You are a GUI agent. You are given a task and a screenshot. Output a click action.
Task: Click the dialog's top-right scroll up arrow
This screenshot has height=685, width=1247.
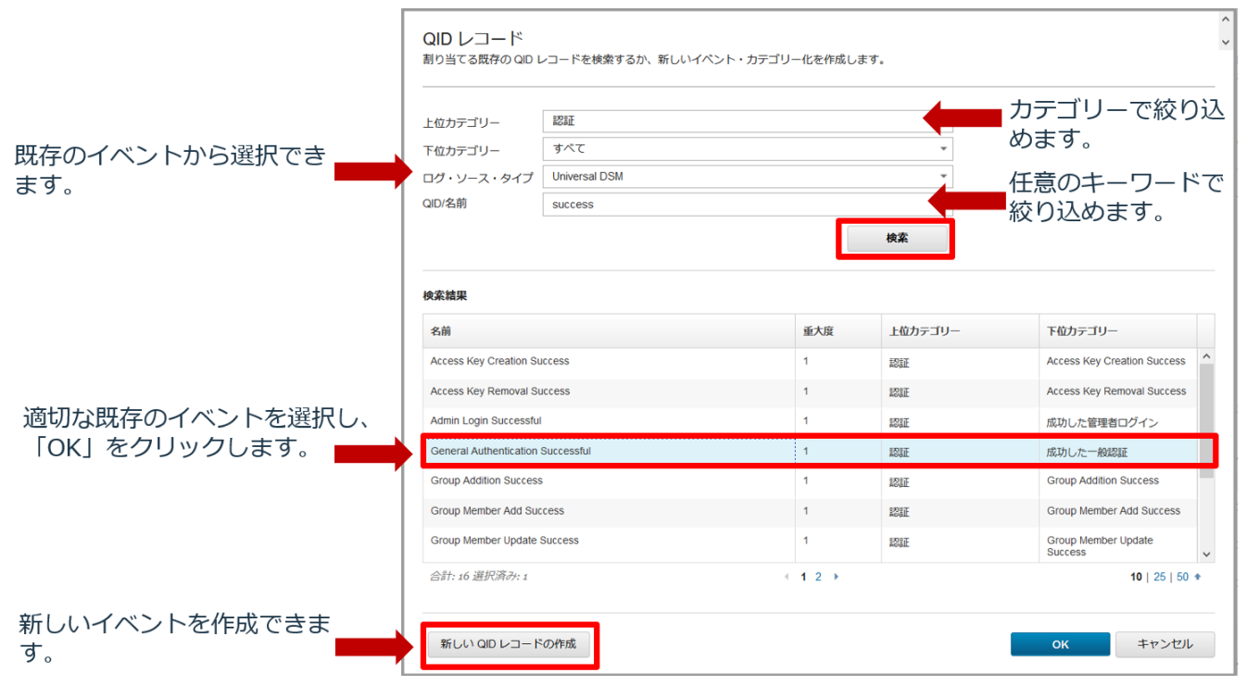click(x=1226, y=19)
